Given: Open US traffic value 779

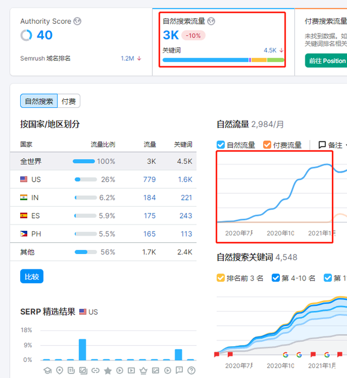Looking at the screenshot, I should (149, 179).
